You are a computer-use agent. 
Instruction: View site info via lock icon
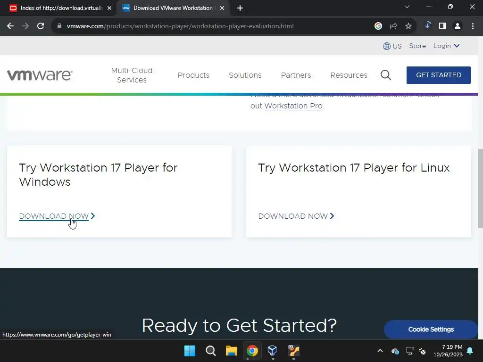point(59,26)
